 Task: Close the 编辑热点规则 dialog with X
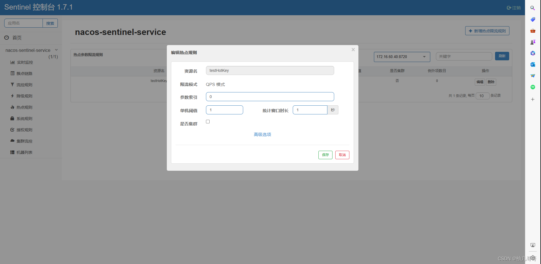tap(353, 50)
